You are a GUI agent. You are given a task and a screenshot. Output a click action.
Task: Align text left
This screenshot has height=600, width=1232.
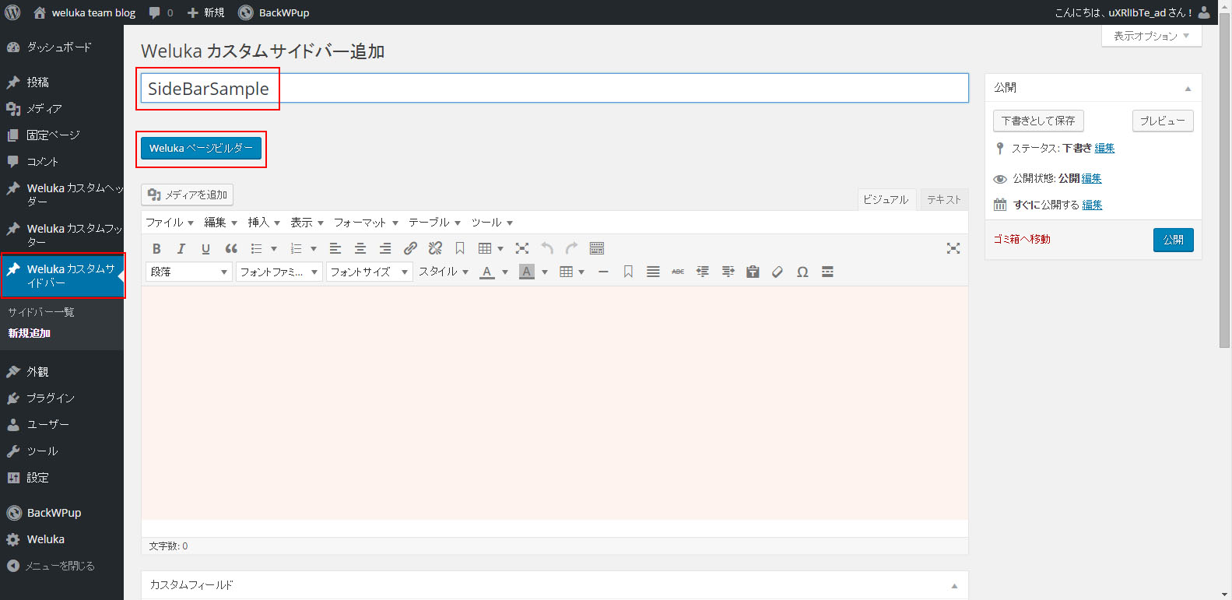coord(335,248)
